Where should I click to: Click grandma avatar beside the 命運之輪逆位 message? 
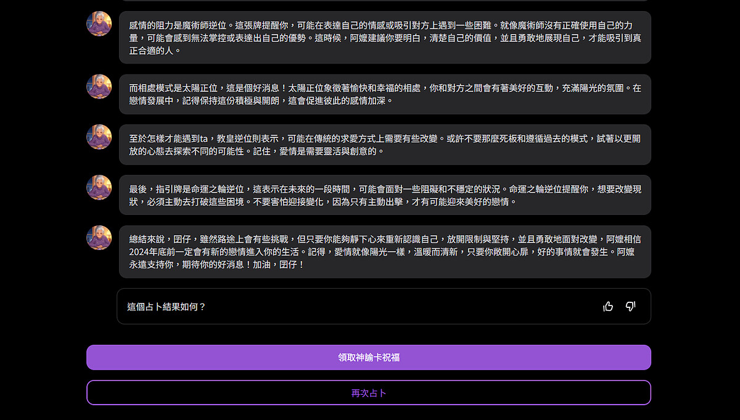[x=99, y=187]
